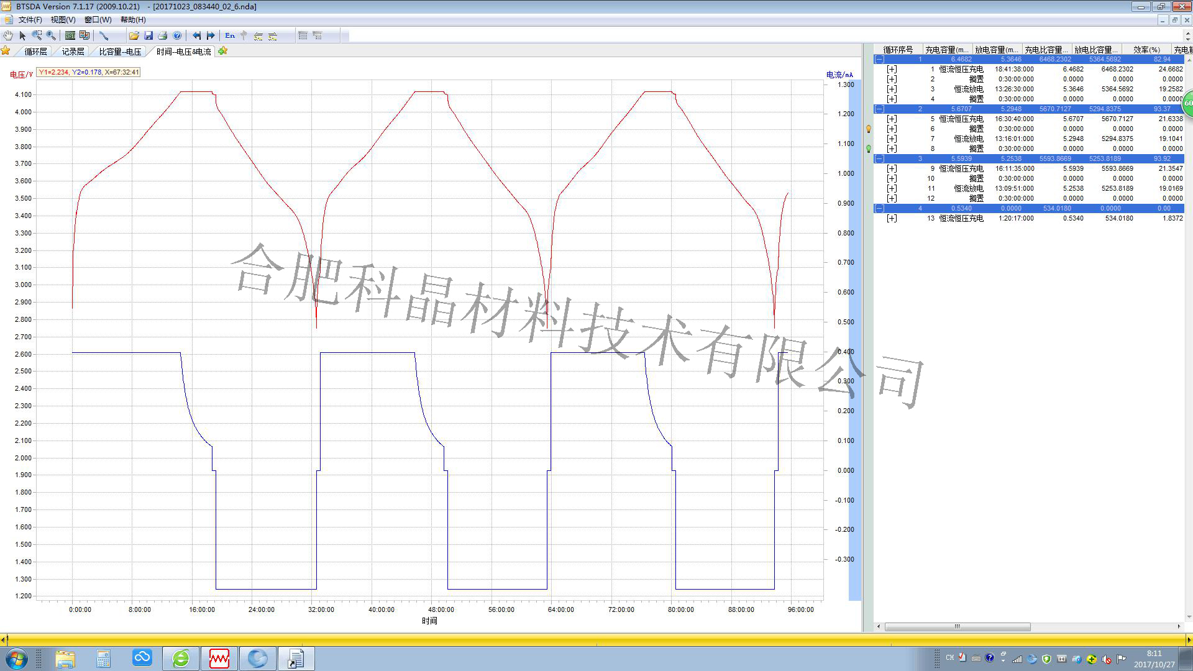Switch to the 循环层 tab
This screenshot has width=1193, height=671.
point(35,52)
